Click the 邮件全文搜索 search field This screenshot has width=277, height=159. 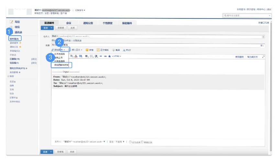pyautogui.click(x=247, y=15)
